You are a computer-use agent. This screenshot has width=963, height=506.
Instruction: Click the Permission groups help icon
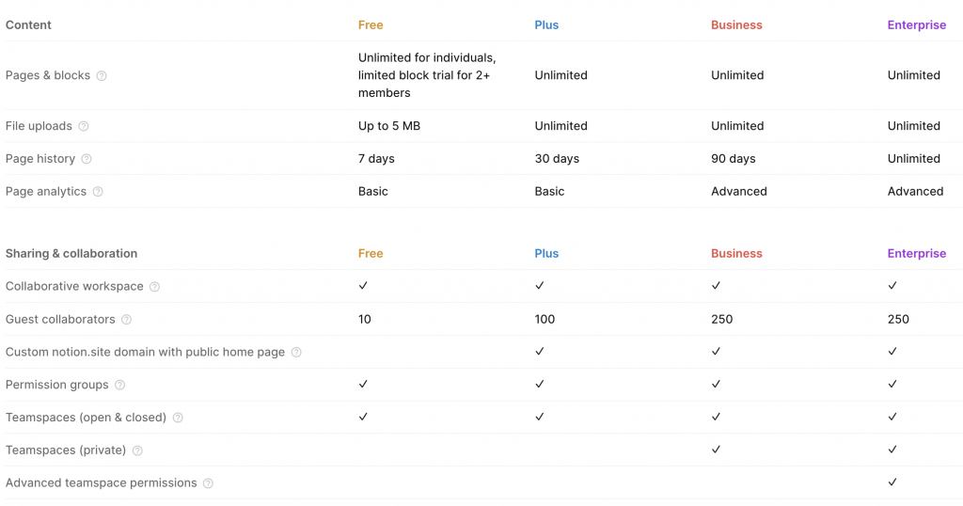point(120,385)
